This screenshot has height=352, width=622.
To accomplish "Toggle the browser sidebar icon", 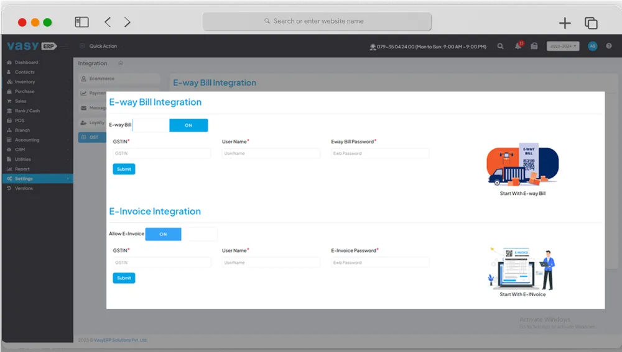I will coord(81,22).
